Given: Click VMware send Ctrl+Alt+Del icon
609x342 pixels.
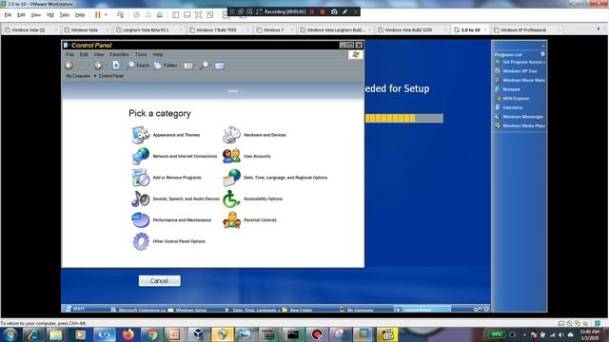Looking at the screenshot, I should pos(121,15).
